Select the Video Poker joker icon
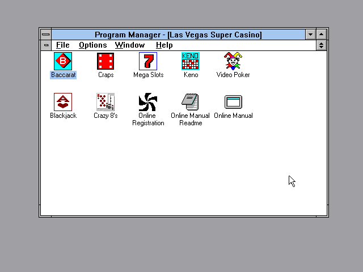Image resolution: width=363 pixels, height=272 pixels. pos(233,61)
